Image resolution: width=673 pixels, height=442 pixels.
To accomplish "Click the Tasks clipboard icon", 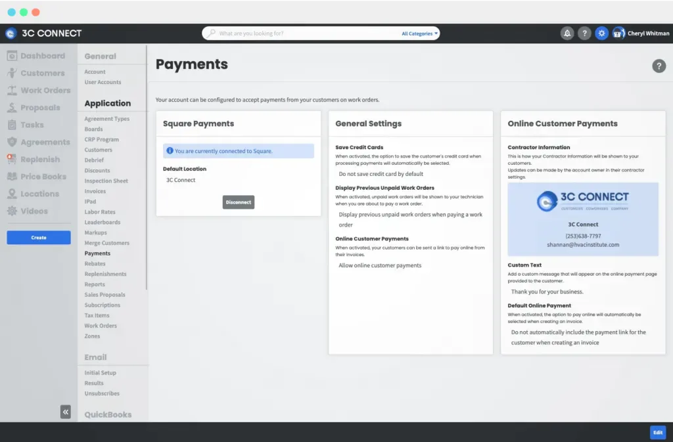I will pyautogui.click(x=12, y=125).
